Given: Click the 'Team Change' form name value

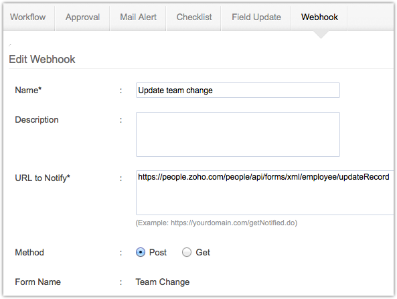Looking at the screenshot, I should [163, 282].
